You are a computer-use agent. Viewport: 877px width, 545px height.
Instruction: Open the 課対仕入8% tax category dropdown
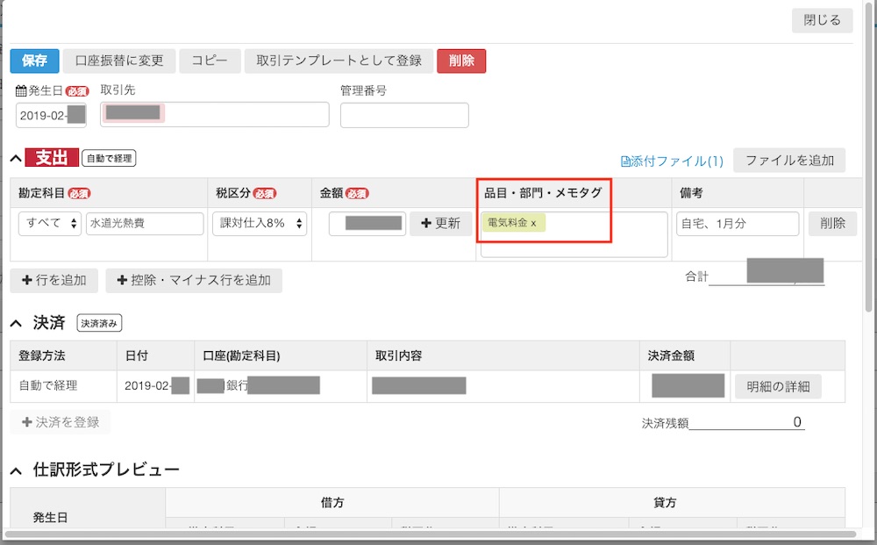pos(259,224)
